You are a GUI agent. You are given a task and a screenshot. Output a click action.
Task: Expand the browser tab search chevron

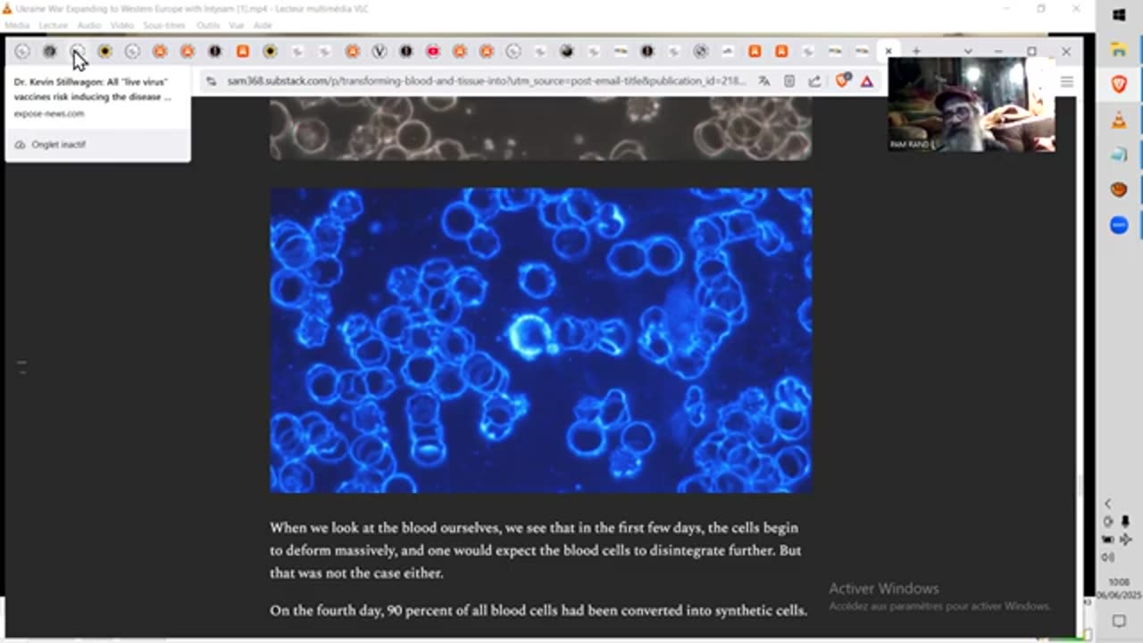(967, 52)
